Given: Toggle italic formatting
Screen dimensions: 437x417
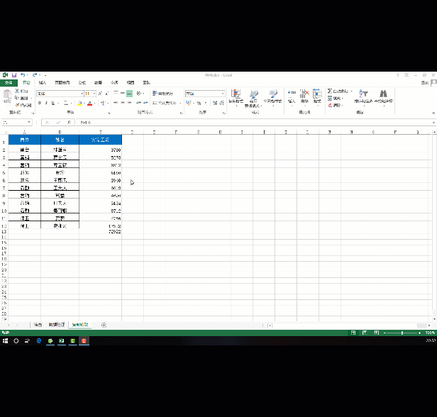Looking at the screenshot, I should 46,103.
